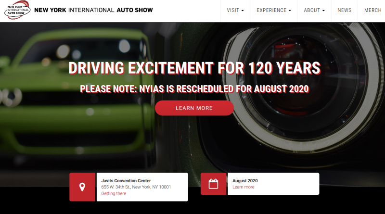
Task: Open the About dropdown menu
Action: tap(314, 10)
